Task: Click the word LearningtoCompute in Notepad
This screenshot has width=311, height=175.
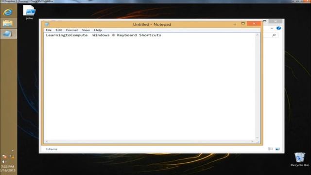Action: 67,35
